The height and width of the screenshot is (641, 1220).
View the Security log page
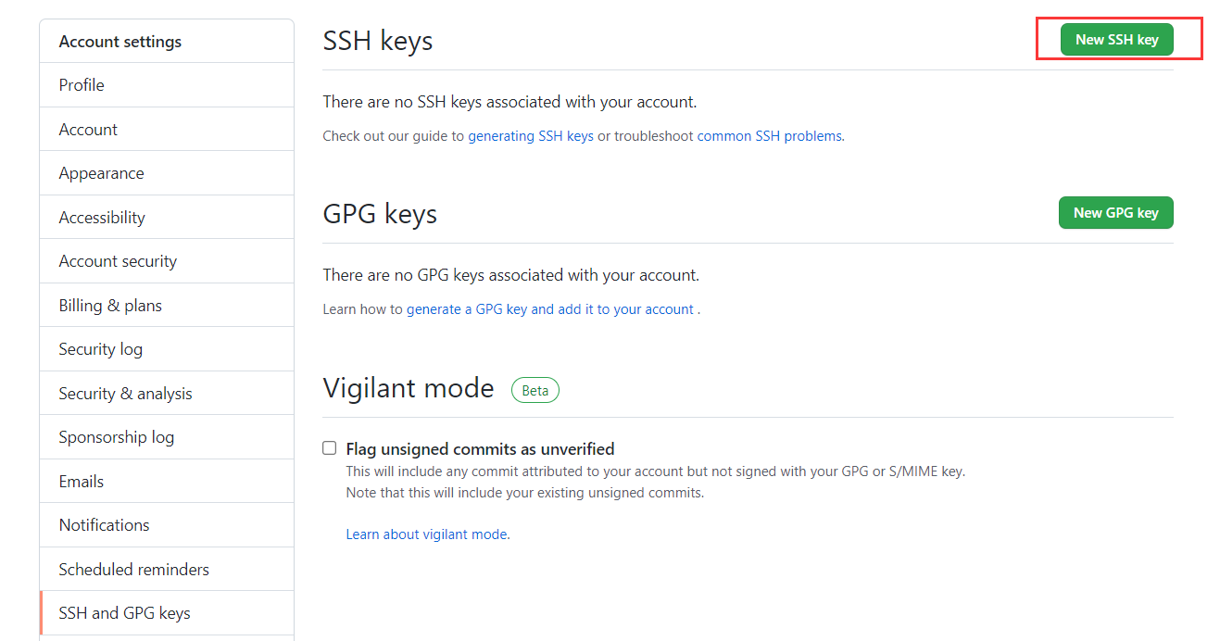pyautogui.click(x=100, y=349)
